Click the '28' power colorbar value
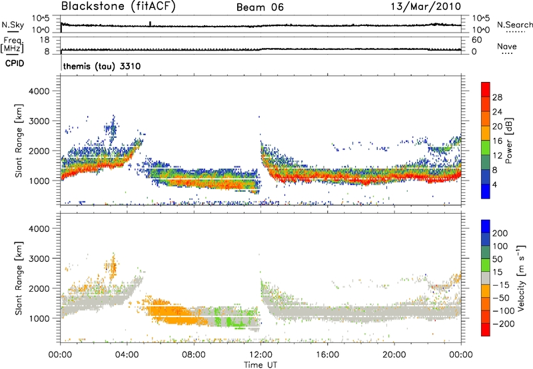 click(x=497, y=97)
